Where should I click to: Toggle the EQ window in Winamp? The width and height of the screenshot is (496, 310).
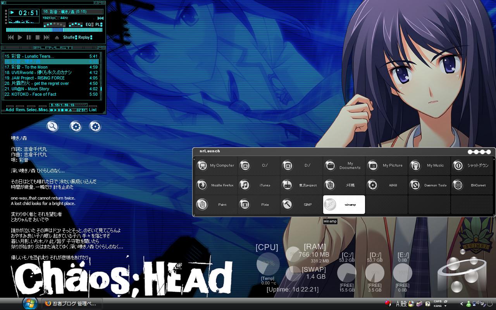tap(89, 24)
